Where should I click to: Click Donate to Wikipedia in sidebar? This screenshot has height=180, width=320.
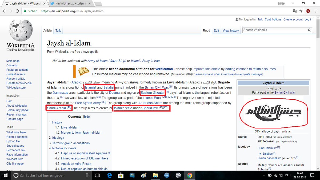pyautogui.click(x=19, y=83)
